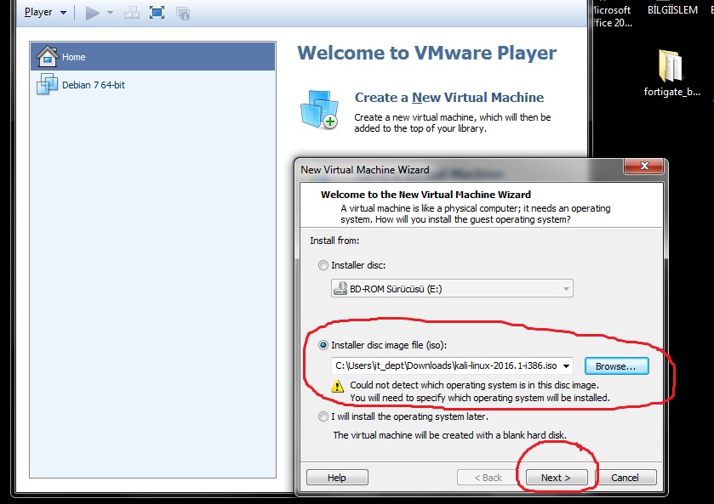Screen dimensions: 714x504
Task: Click the Debian 7 64-bit VM icon
Action: tap(47, 84)
